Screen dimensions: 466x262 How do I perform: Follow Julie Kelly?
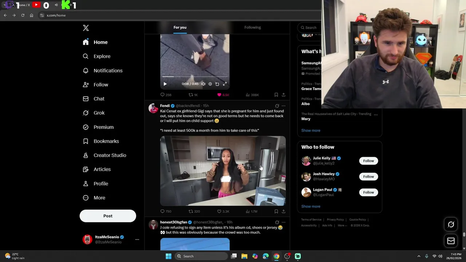pos(368,161)
